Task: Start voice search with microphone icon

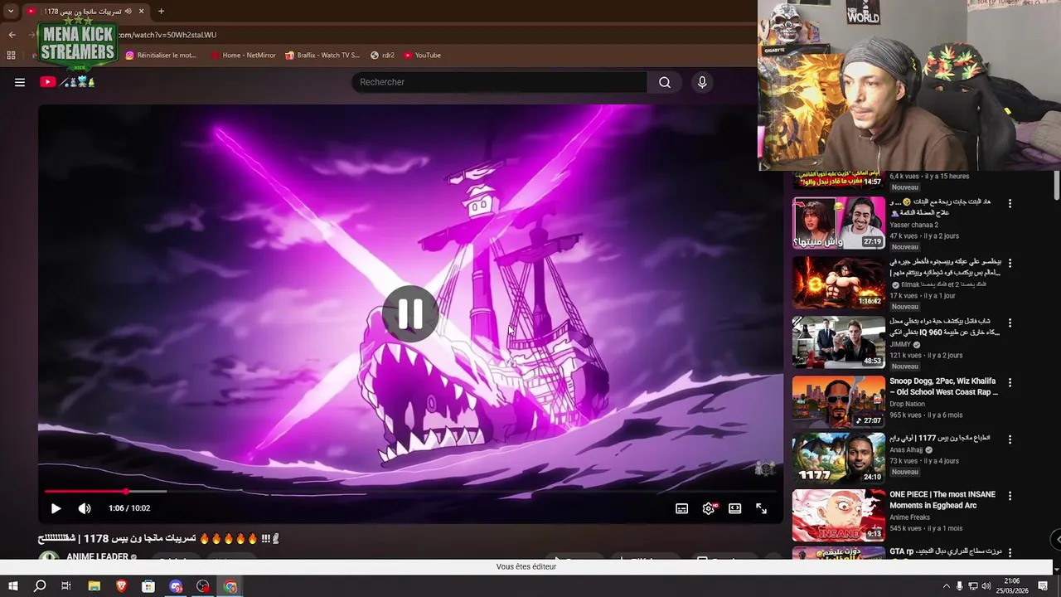Action: [702, 82]
